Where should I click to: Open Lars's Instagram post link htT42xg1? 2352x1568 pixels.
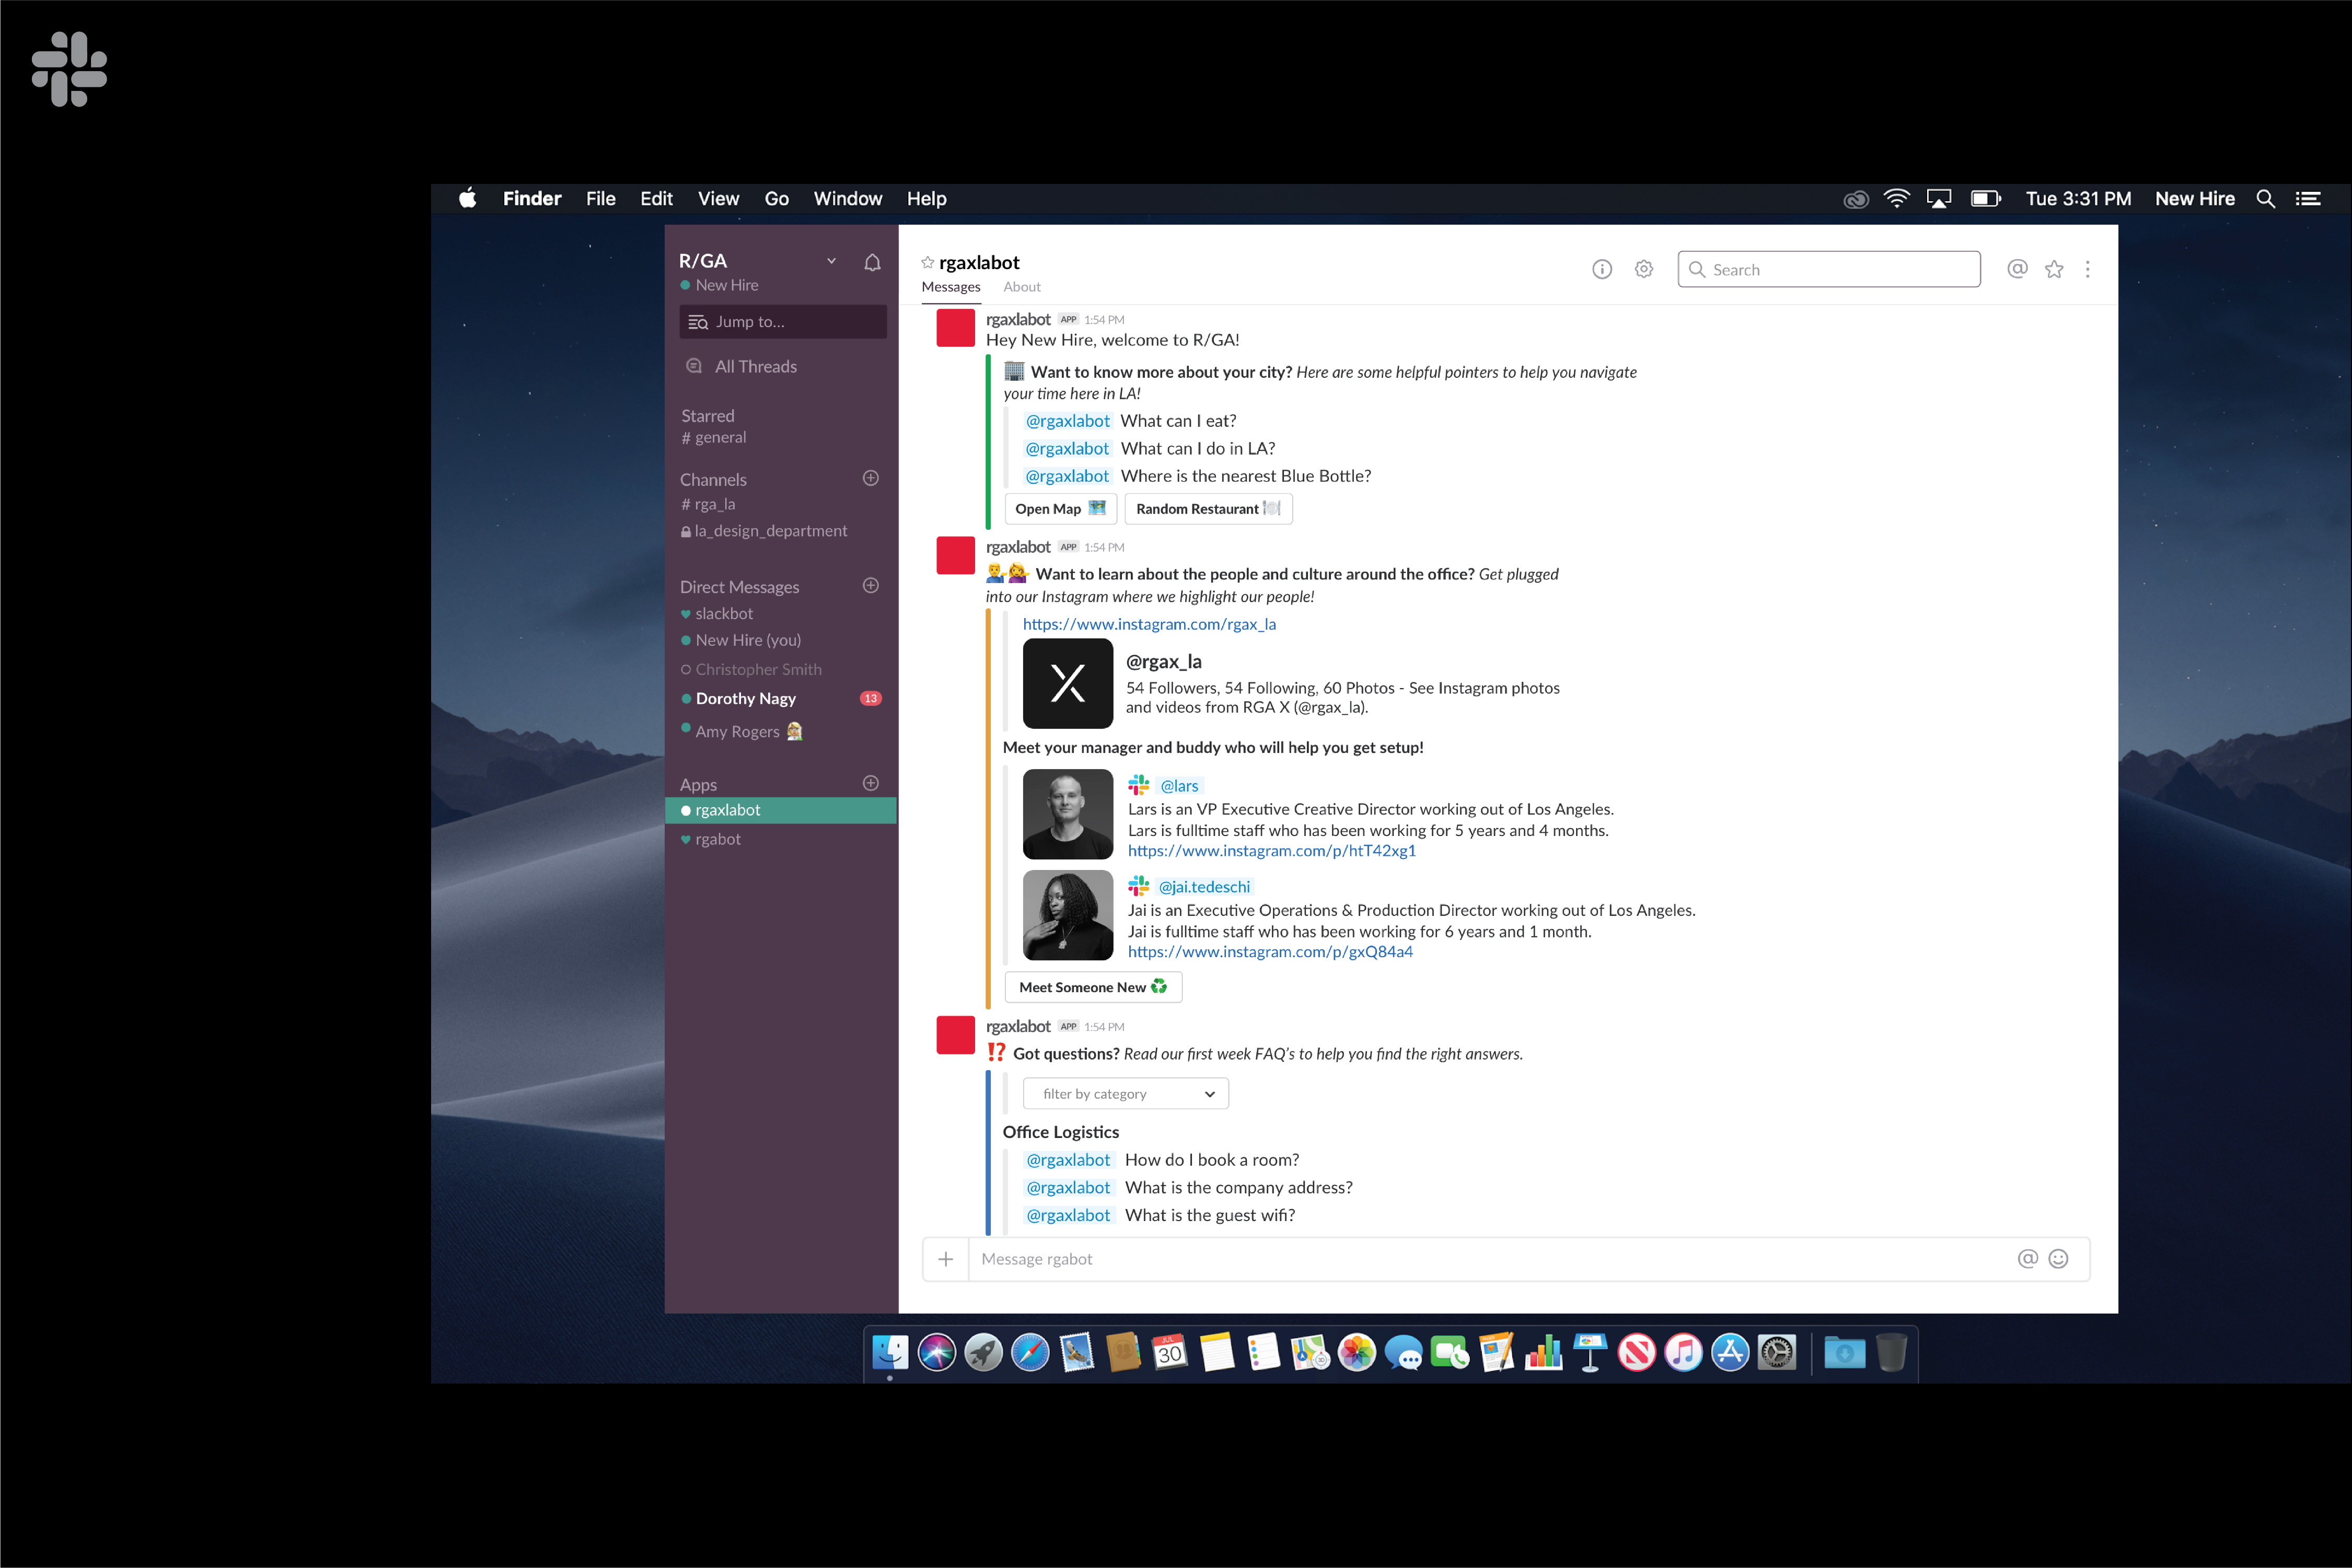tap(1272, 851)
